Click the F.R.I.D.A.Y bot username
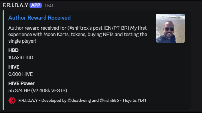This screenshot has width=202, height=113. pos(15,5)
